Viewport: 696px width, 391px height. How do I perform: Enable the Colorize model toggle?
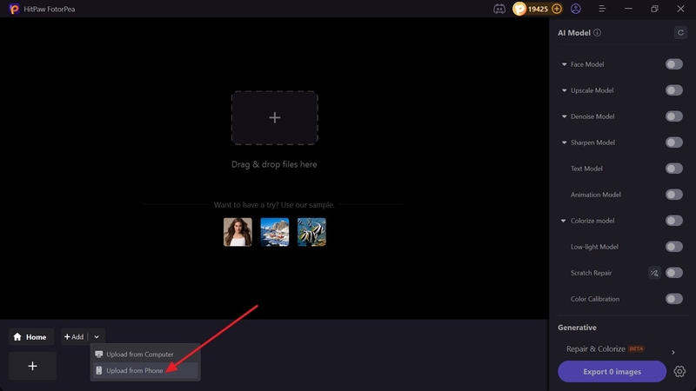coord(673,221)
